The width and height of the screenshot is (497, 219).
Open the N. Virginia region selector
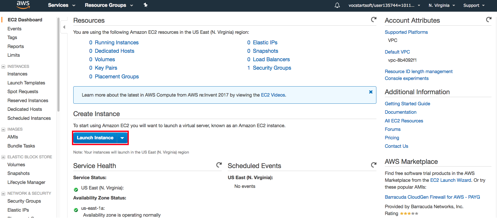(442, 5)
